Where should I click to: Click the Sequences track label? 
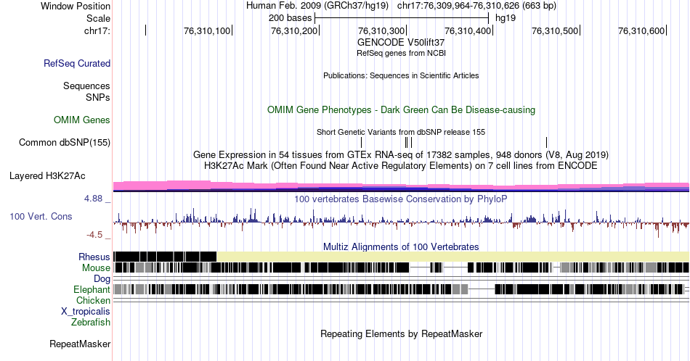86,86
